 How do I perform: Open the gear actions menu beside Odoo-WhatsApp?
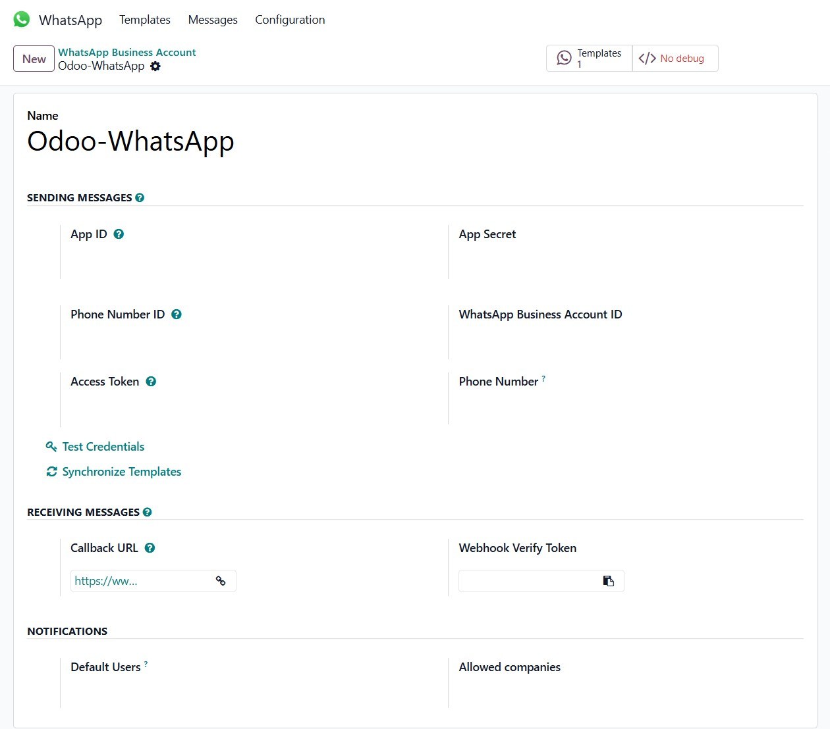pos(155,66)
